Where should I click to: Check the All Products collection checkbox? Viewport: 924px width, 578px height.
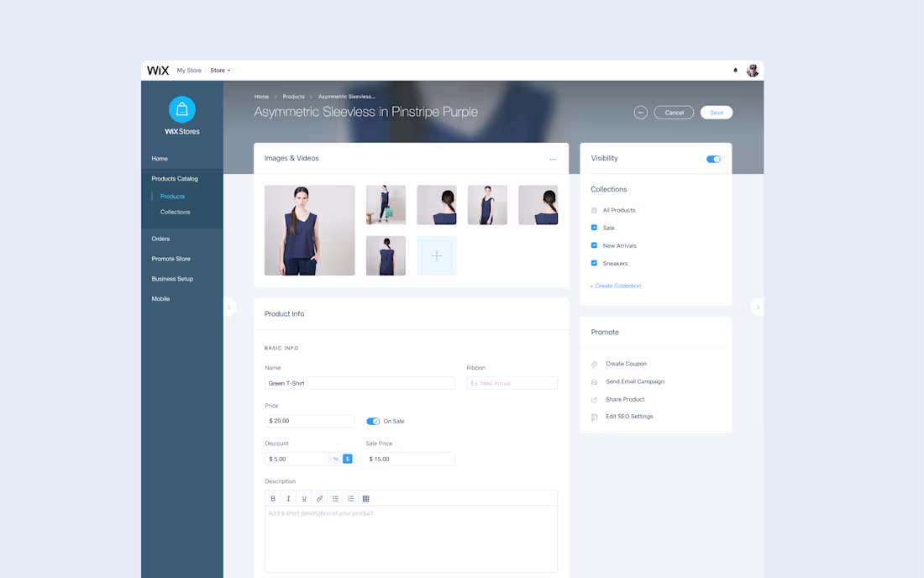[x=593, y=210]
